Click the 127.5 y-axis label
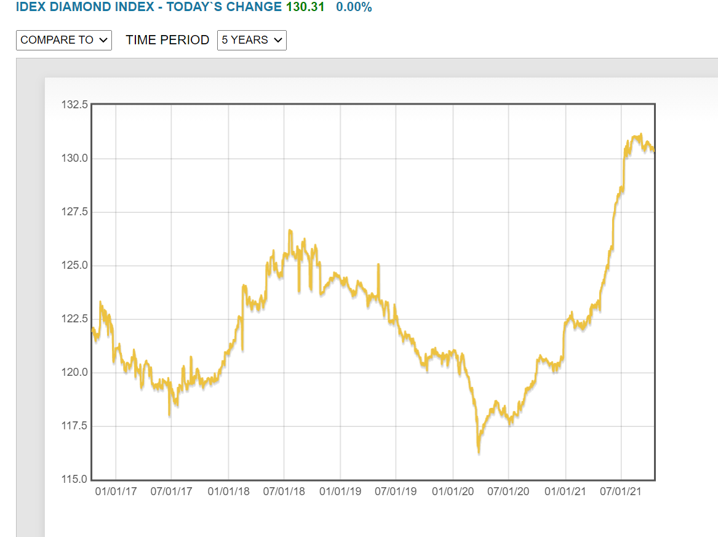The height and width of the screenshot is (537, 718). [74, 212]
